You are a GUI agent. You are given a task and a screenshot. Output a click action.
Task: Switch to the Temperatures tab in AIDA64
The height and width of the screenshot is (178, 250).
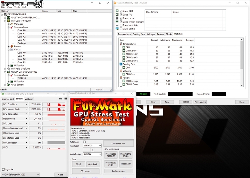point(124,34)
